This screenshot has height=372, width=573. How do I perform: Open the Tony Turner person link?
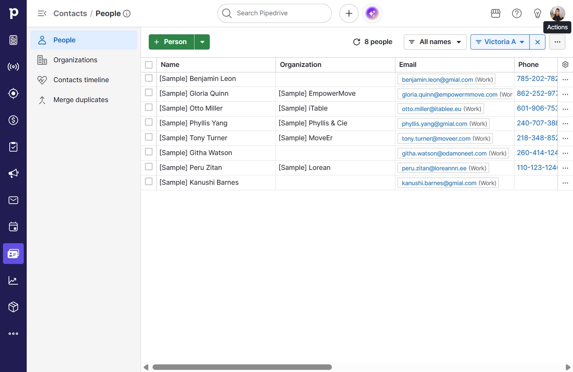(193, 138)
